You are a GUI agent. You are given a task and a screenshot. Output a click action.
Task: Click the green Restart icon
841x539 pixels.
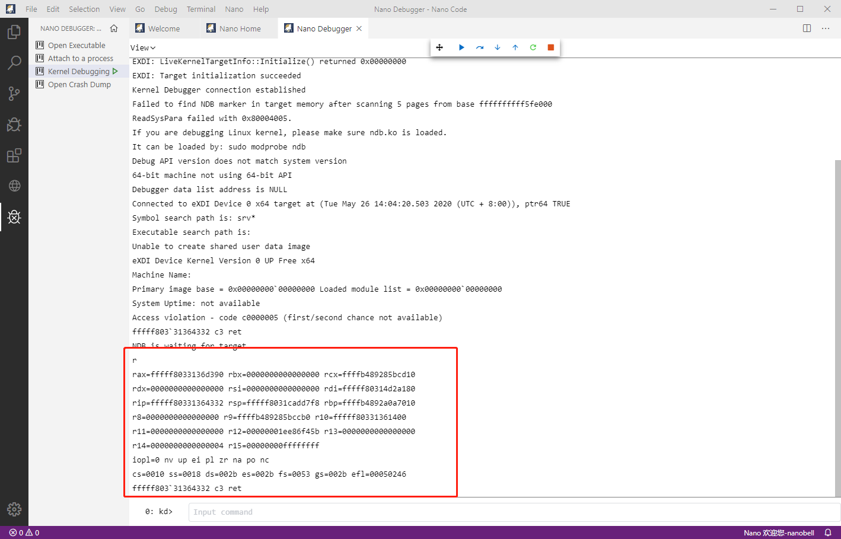point(533,47)
